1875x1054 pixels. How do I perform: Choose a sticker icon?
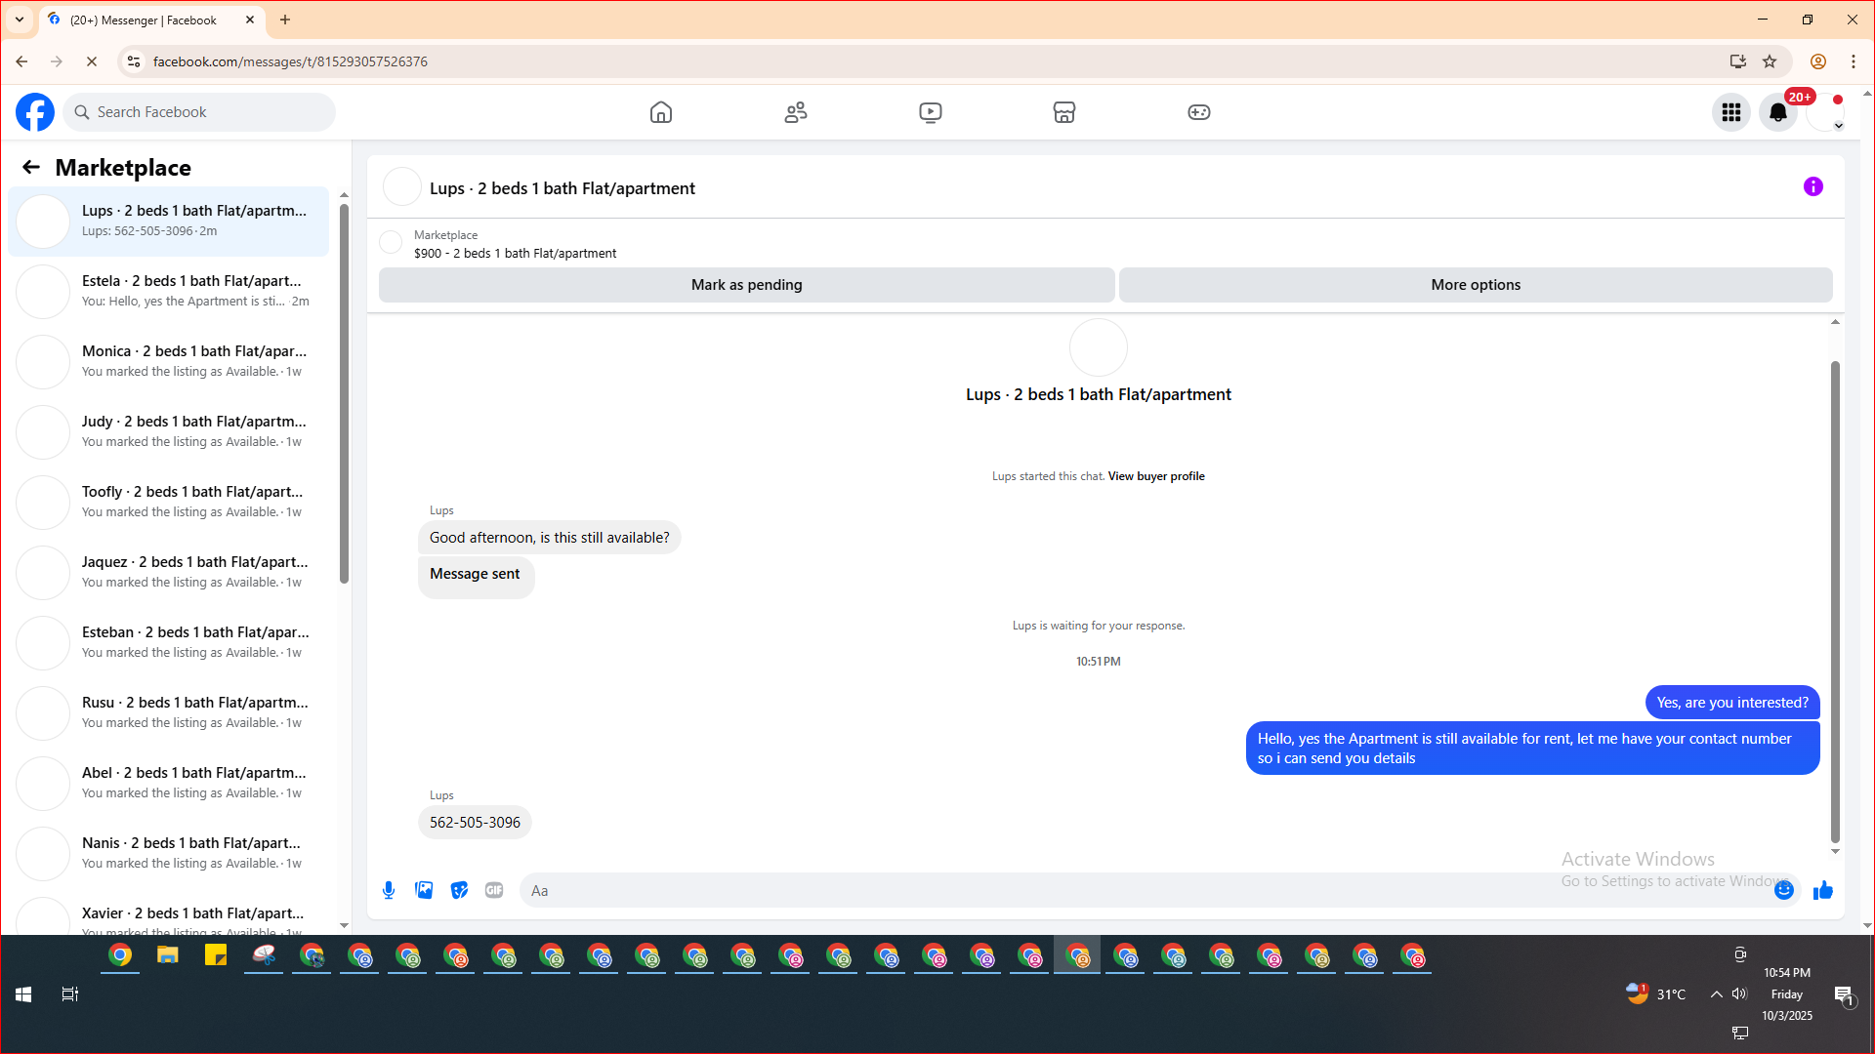(x=459, y=890)
